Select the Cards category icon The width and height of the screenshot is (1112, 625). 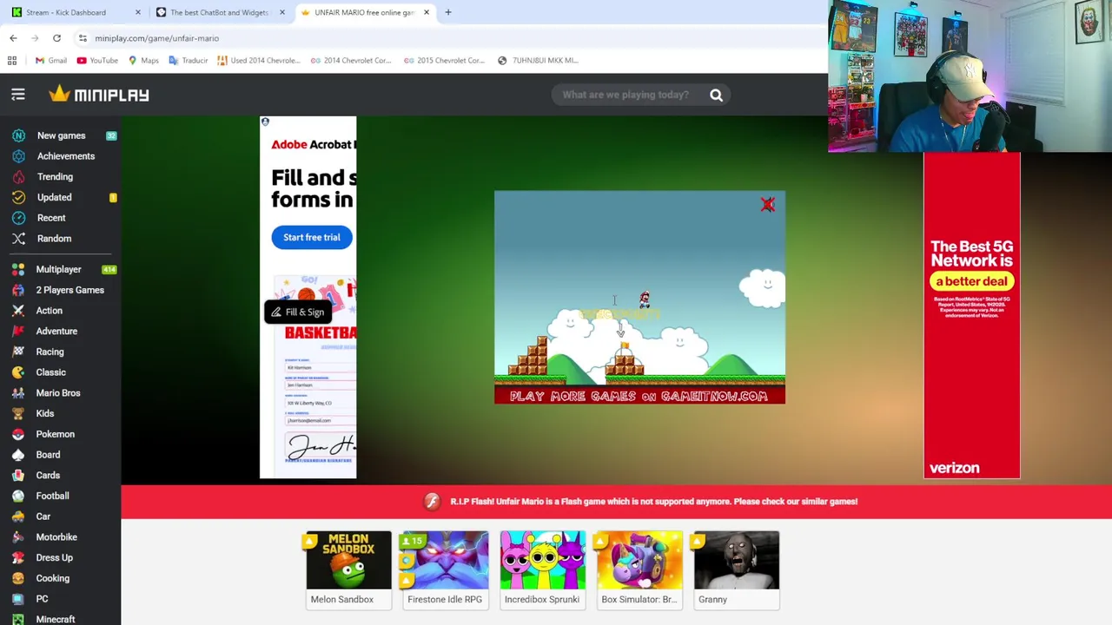18,476
